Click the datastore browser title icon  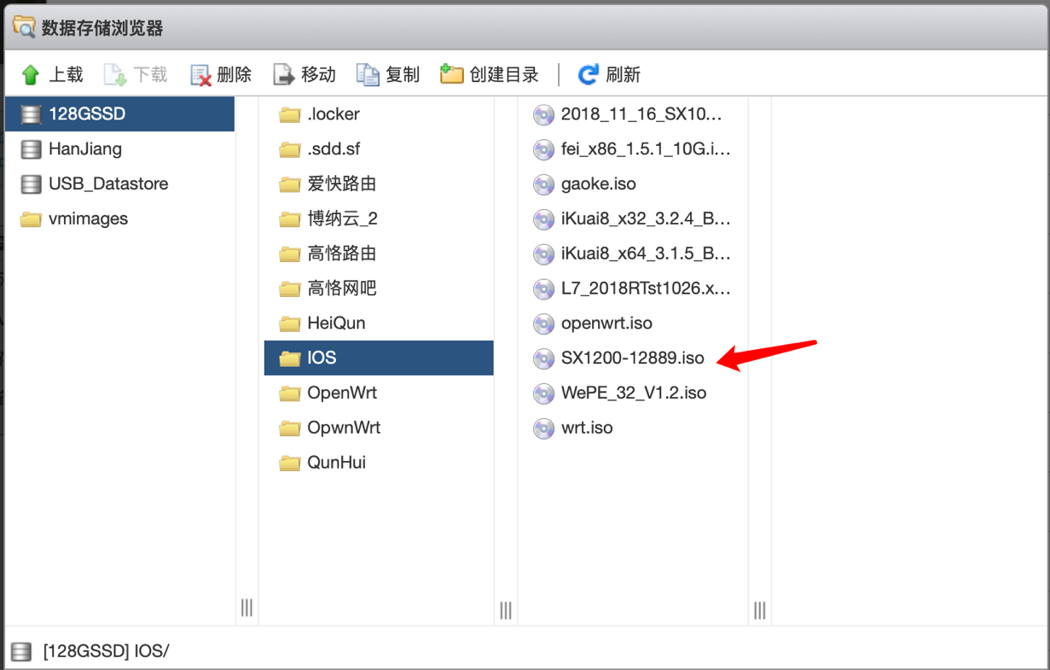(24, 27)
